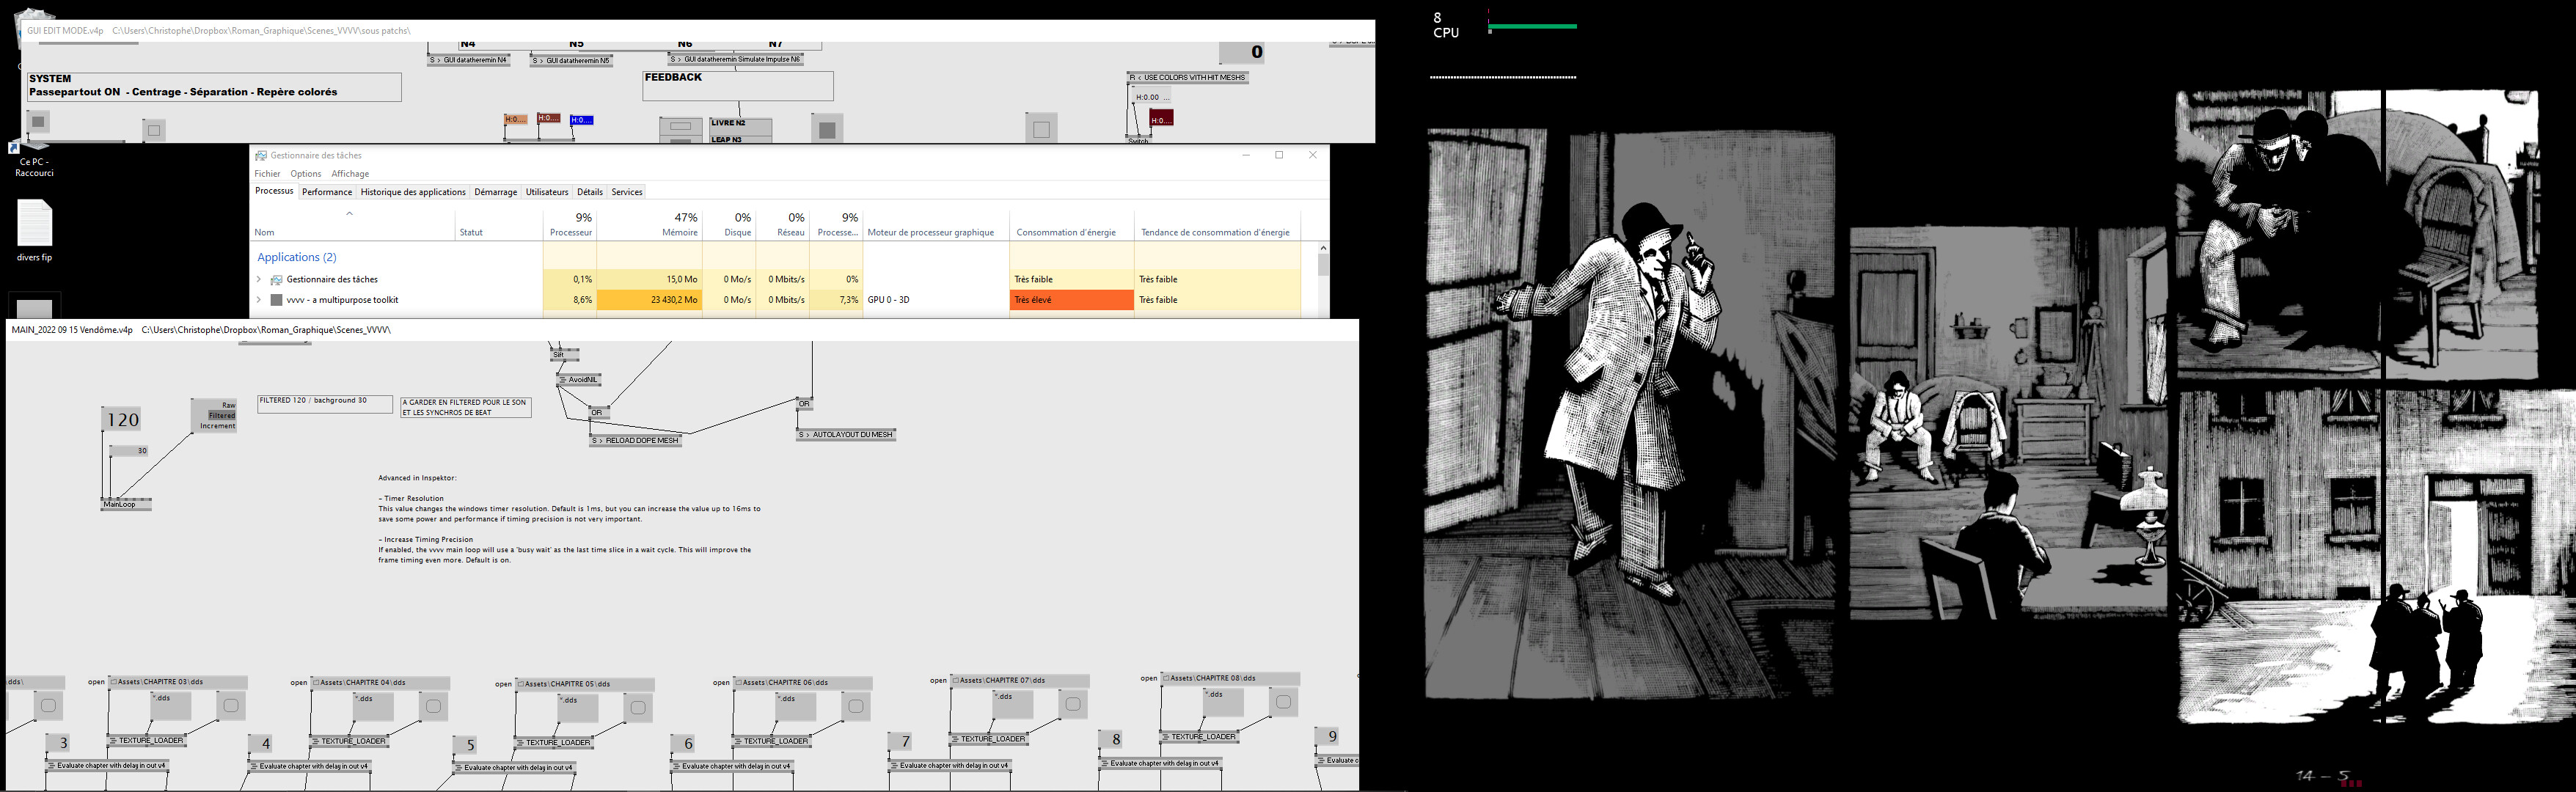Select the TEXTURE_LOADER node under chapter 06
Screen dimensions: 2576x792
coord(771,742)
